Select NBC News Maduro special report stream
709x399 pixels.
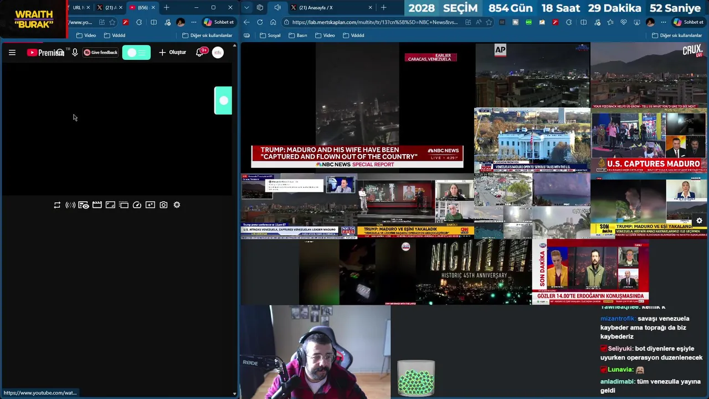[357, 108]
